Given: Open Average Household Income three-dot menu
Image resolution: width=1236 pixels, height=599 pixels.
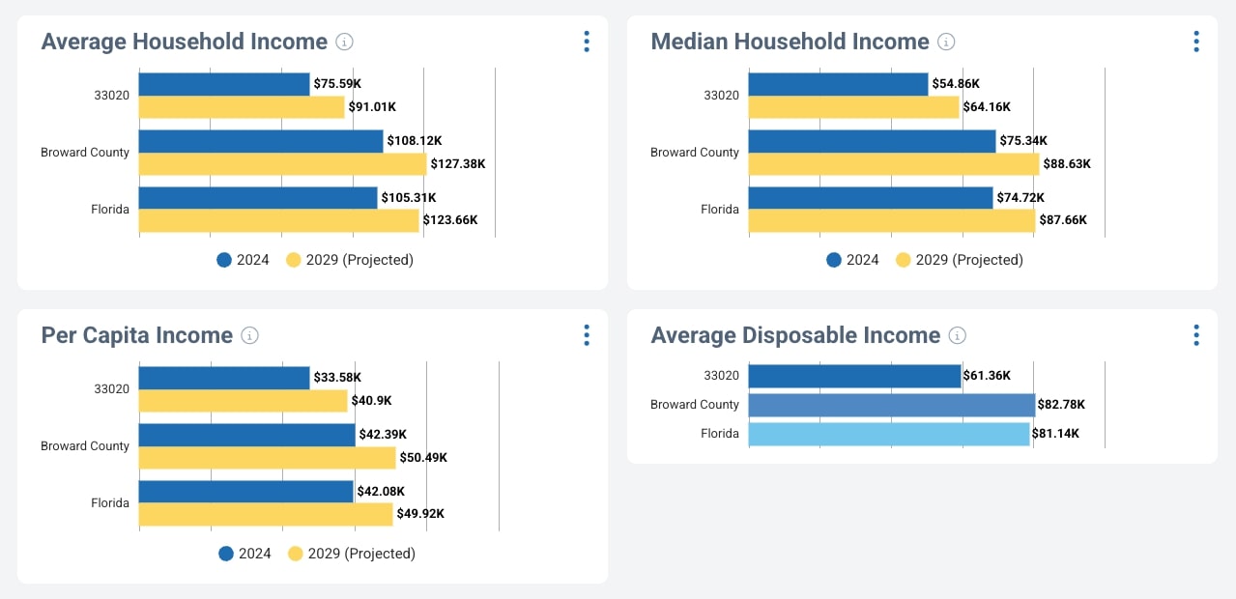Looking at the screenshot, I should click(x=587, y=42).
